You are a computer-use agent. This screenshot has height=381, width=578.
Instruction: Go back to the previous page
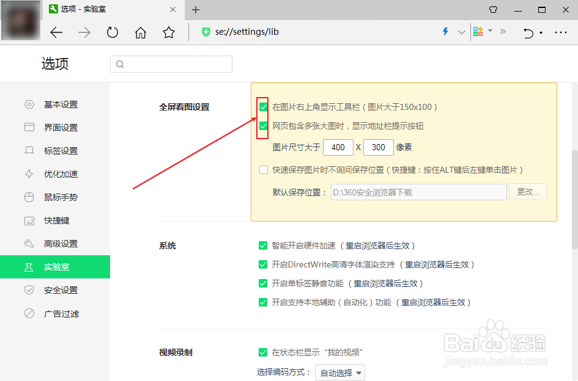[x=56, y=32]
